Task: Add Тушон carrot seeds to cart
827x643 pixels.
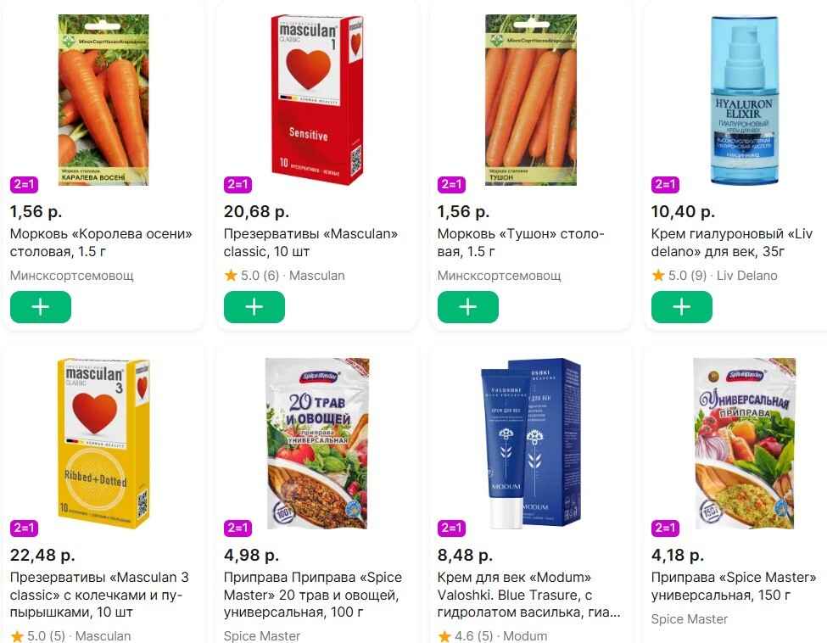Action: tap(468, 307)
